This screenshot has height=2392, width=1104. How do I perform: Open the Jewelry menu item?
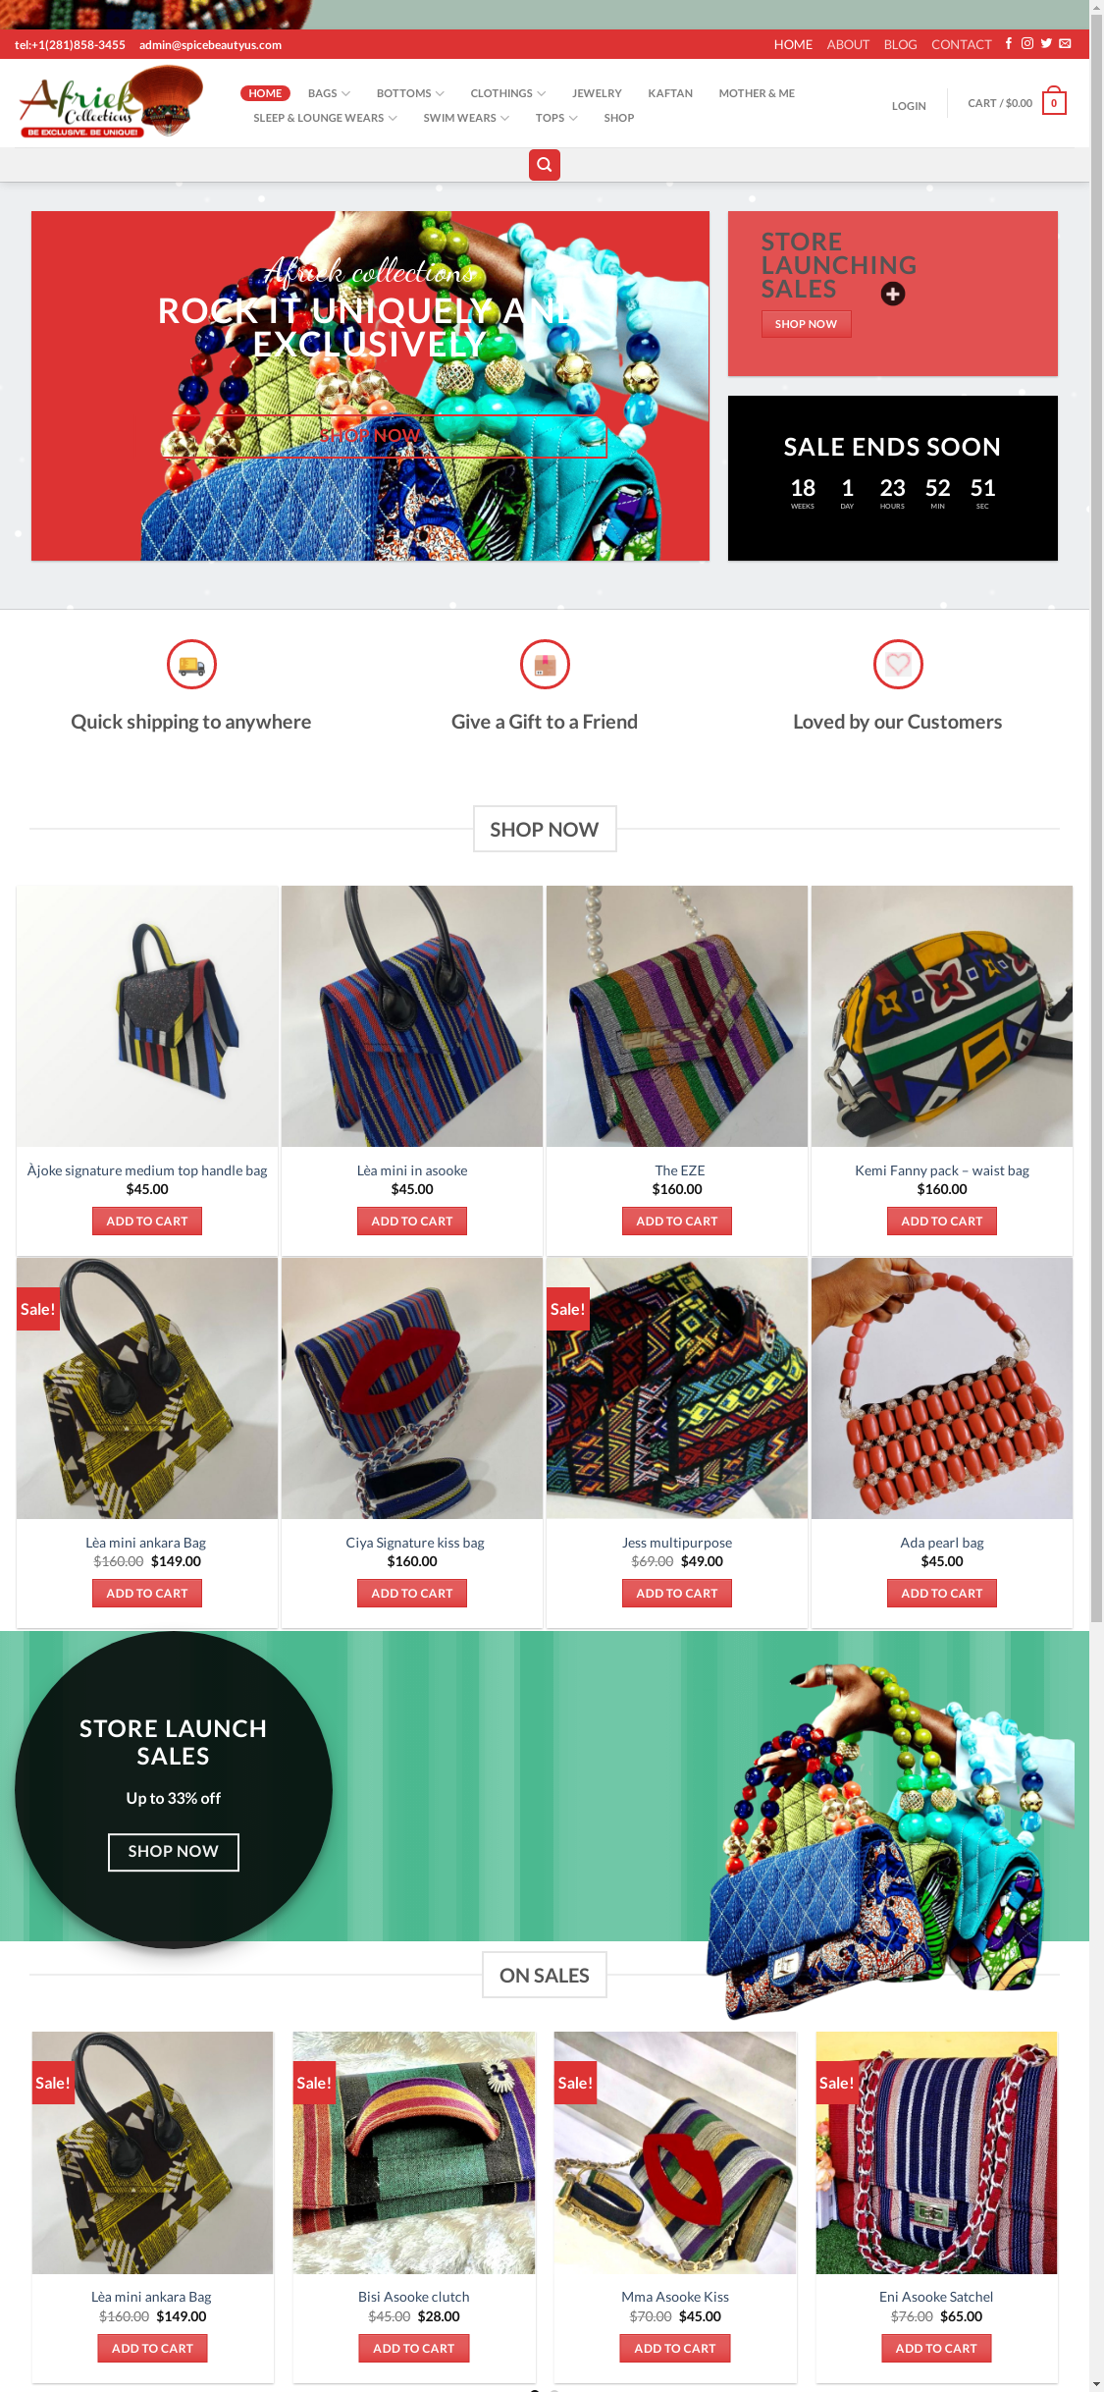pos(597,93)
